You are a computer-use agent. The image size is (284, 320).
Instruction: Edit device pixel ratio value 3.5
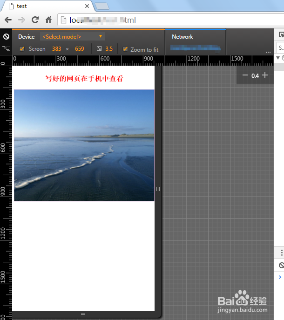coord(109,49)
